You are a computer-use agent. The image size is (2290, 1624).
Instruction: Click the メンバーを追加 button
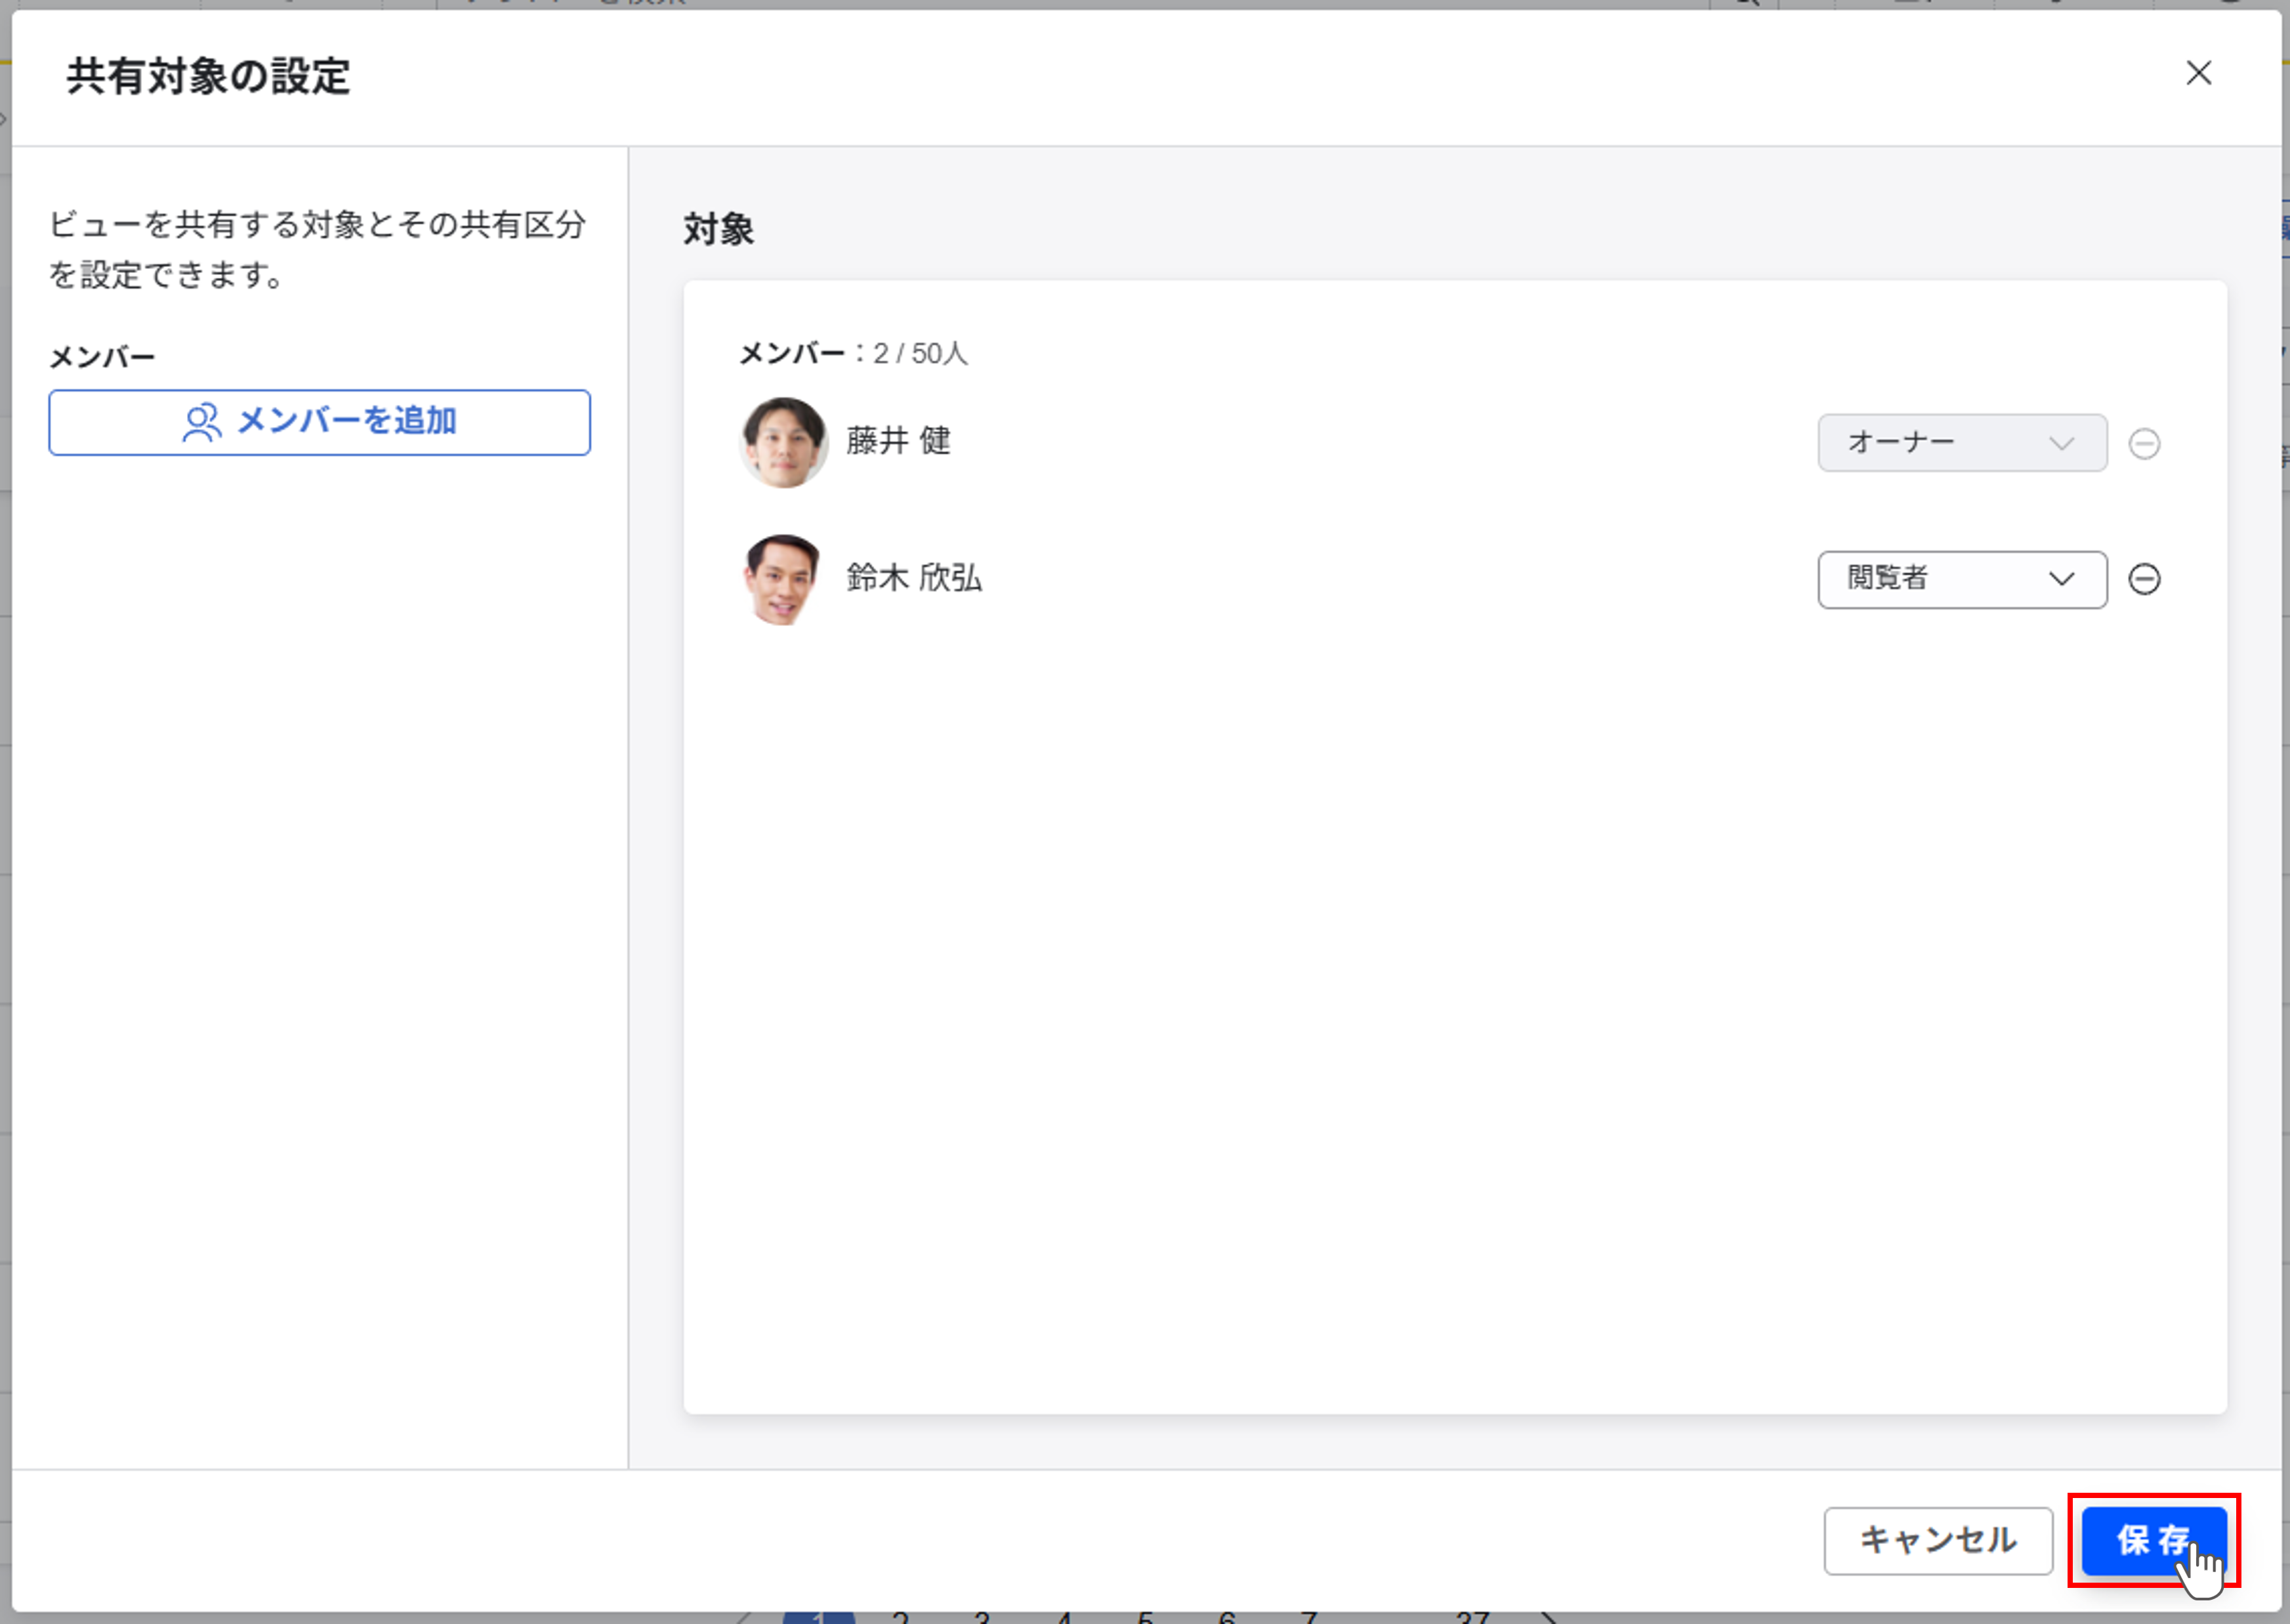tap(319, 422)
